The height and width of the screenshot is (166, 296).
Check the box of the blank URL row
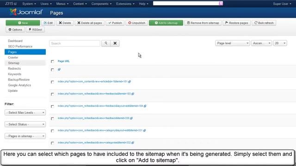point(52,70)
